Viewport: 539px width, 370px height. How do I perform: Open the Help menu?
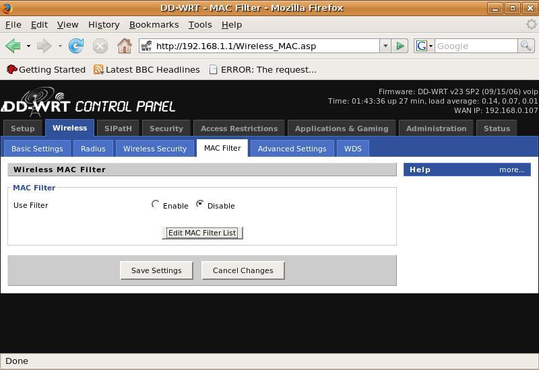click(232, 25)
